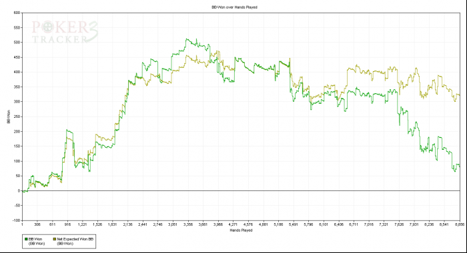Click the 7,321 hands x-axis label

tap(384, 224)
